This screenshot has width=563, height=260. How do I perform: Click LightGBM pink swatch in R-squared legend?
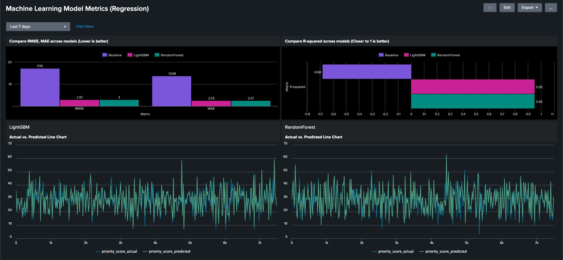(x=406, y=55)
